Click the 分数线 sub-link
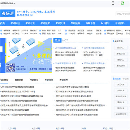Screen dimensions: 130x130 [x=90, y=31]
